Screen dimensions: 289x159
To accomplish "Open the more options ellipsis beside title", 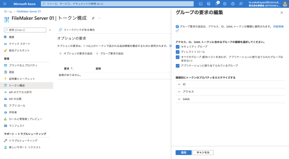I will 100,18.
